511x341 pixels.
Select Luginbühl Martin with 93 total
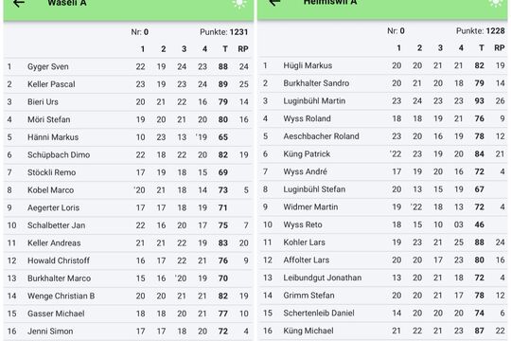pyautogui.click(x=383, y=100)
